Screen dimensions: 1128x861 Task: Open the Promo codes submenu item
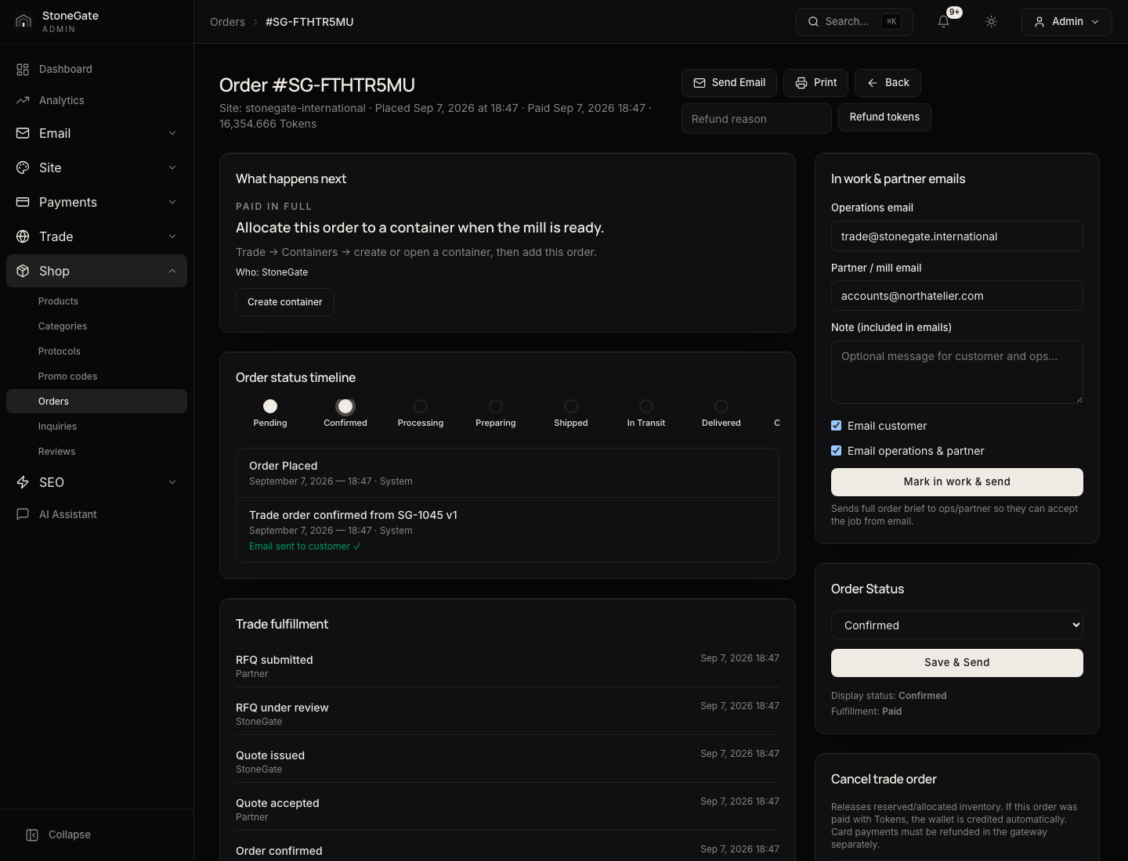(97, 376)
